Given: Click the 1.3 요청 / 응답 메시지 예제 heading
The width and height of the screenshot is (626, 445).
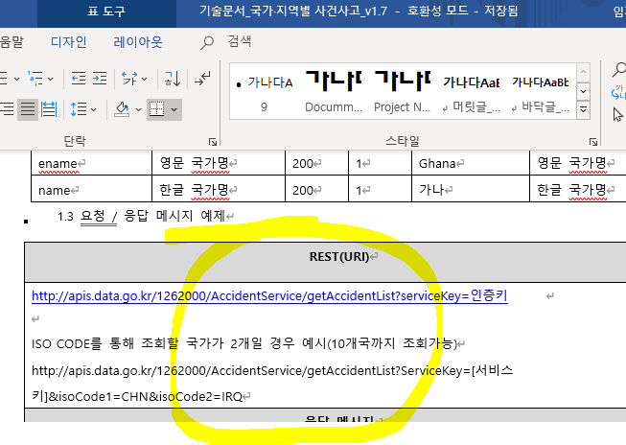Looking at the screenshot, I should tap(142, 216).
